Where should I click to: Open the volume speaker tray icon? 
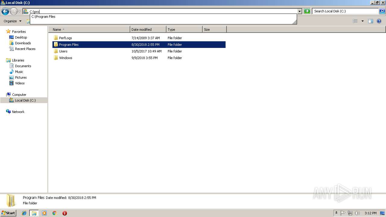click(357, 213)
